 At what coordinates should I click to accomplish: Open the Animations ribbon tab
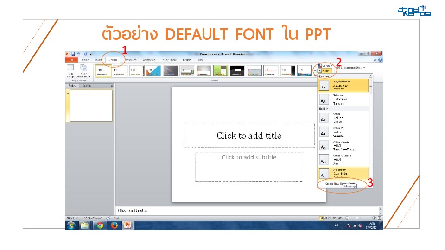click(150, 60)
